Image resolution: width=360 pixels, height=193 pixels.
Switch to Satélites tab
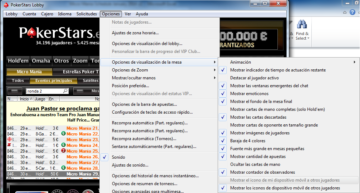click(x=89, y=80)
